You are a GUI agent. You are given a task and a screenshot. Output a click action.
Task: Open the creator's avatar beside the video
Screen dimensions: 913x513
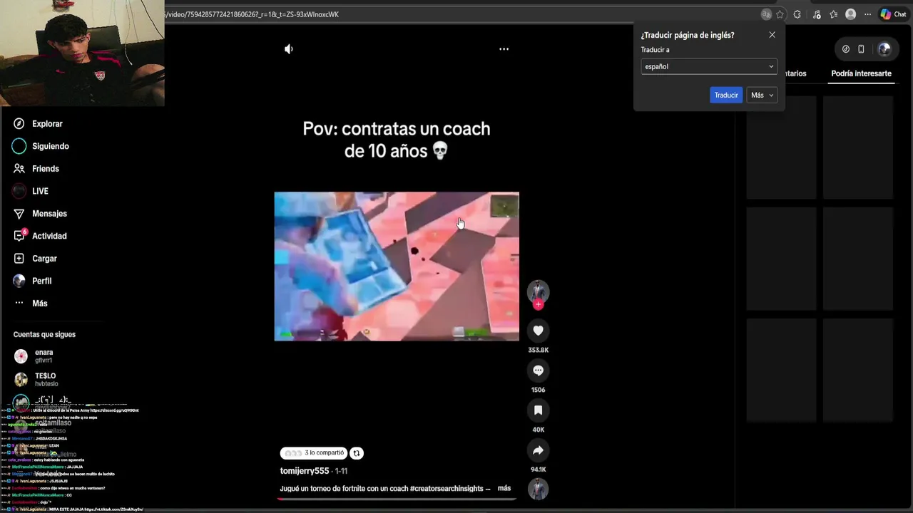[x=538, y=291]
